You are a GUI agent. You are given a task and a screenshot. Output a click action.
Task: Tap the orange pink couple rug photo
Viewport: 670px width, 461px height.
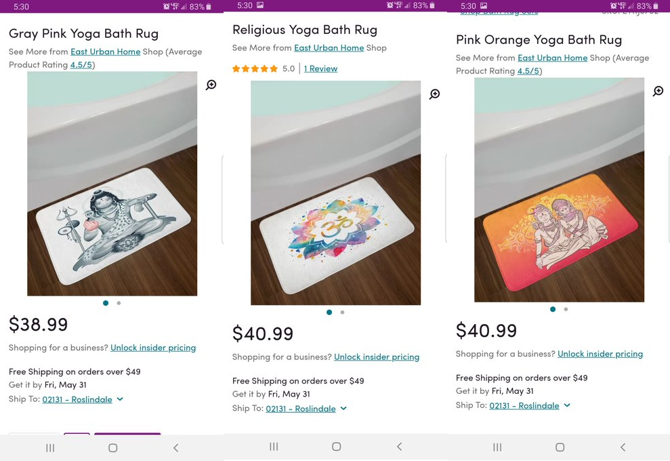click(x=559, y=190)
